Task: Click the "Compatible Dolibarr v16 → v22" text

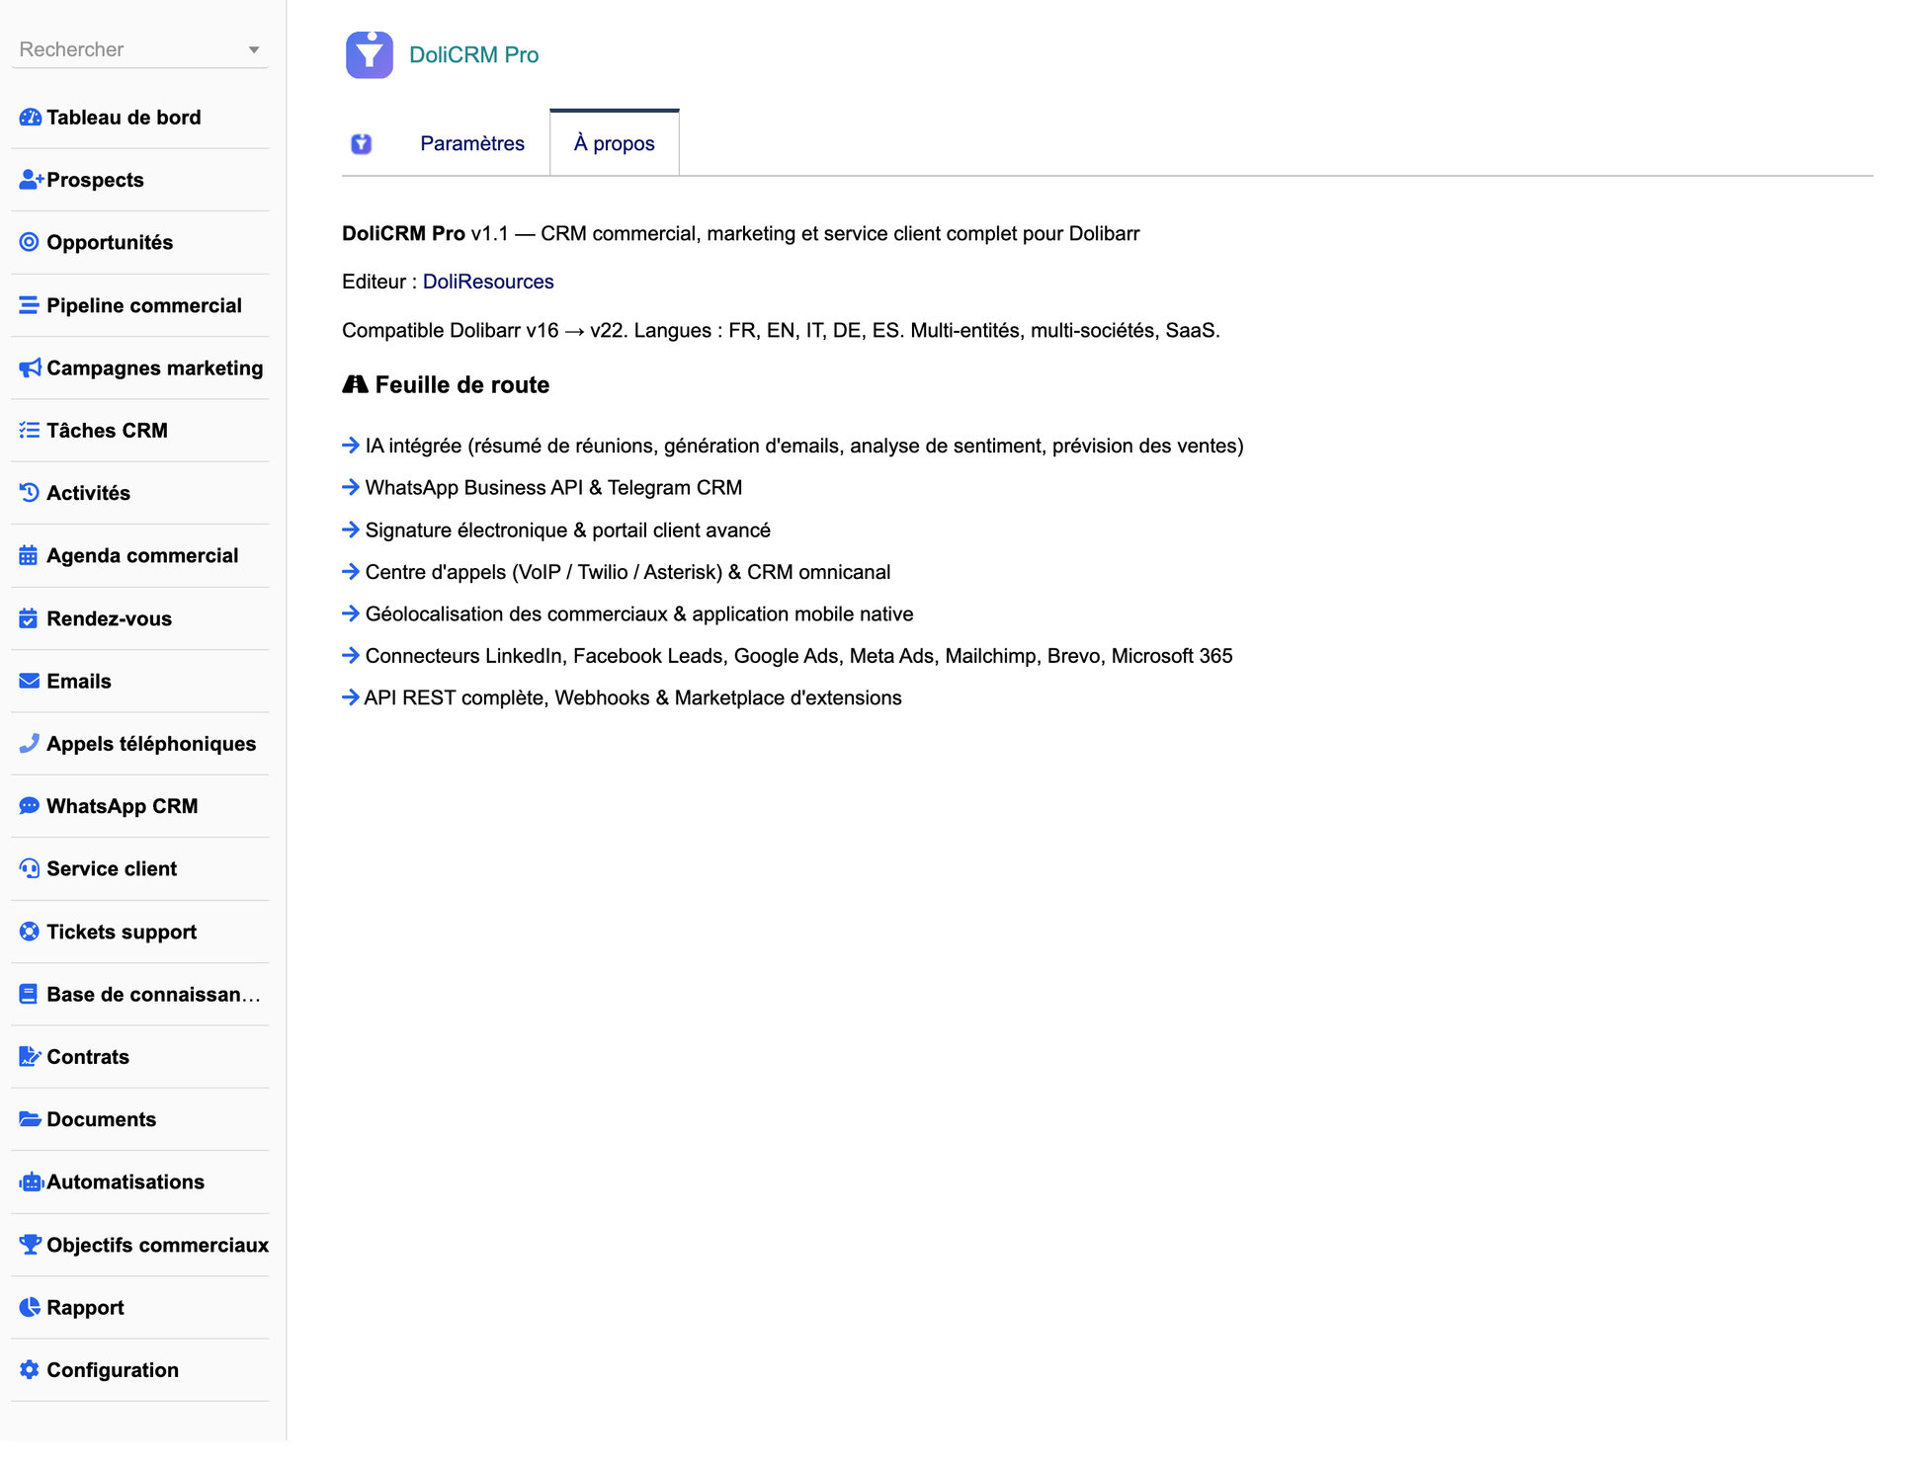Action: (484, 330)
